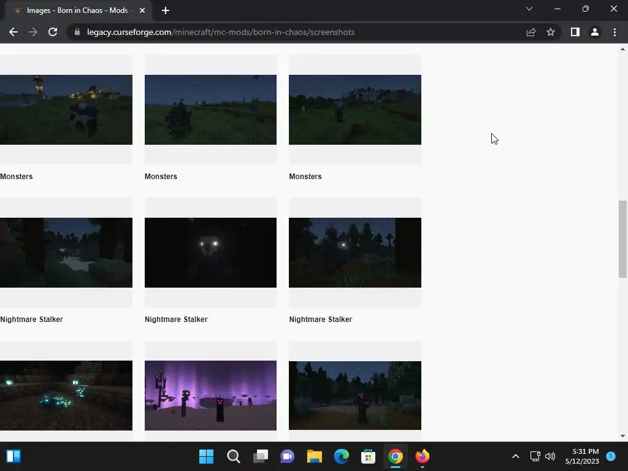Click third Nightmare Stalker caption
Viewport: 628px width, 471px height.
[x=320, y=320]
